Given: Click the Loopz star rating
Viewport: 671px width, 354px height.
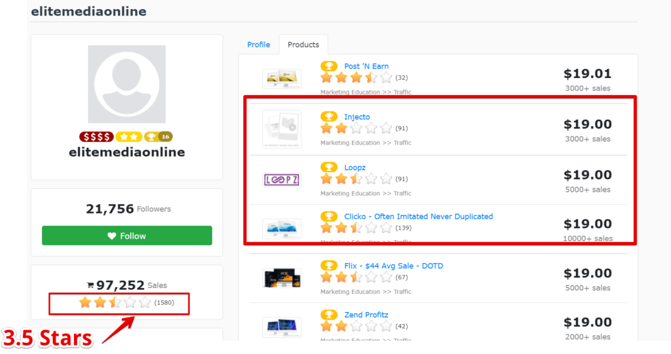Looking at the screenshot, I should tap(356, 179).
